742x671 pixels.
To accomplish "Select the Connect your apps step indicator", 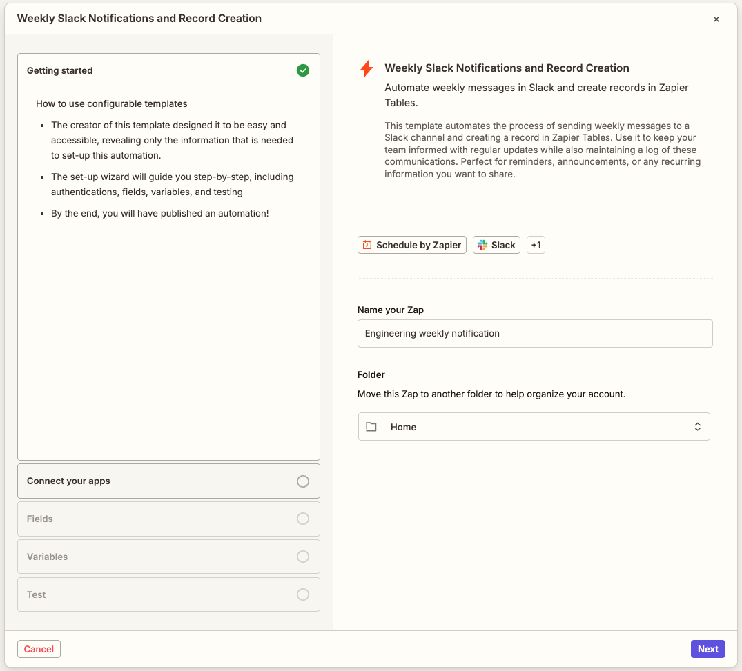I will point(302,481).
